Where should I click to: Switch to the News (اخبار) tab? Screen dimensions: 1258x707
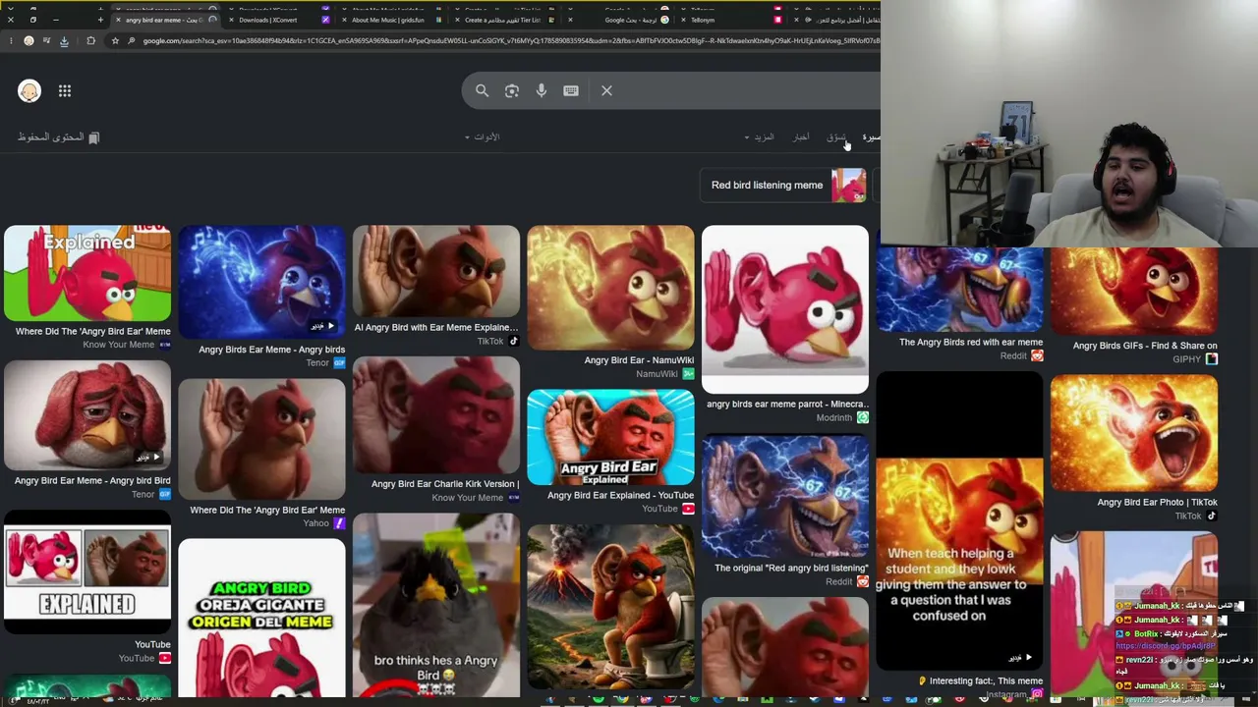[x=801, y=137]
